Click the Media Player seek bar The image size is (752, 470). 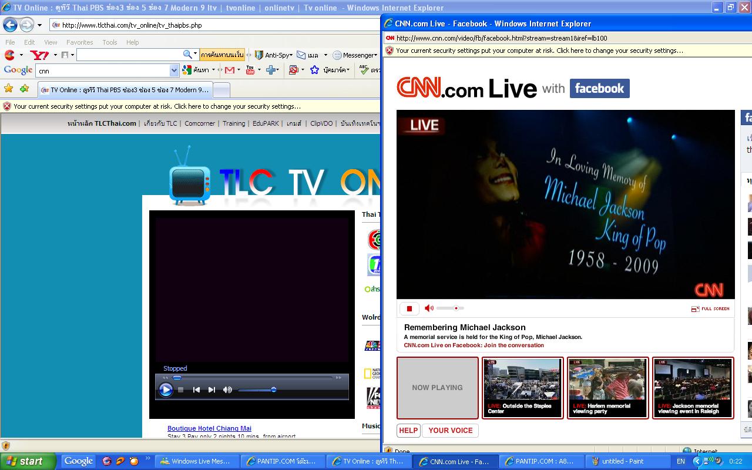point(253,377)
